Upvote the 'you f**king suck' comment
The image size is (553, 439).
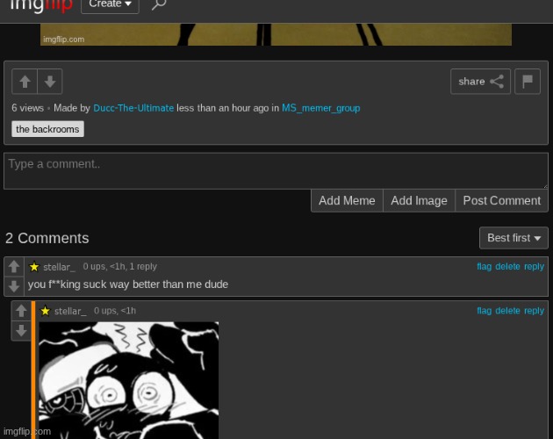click(14, 267)
